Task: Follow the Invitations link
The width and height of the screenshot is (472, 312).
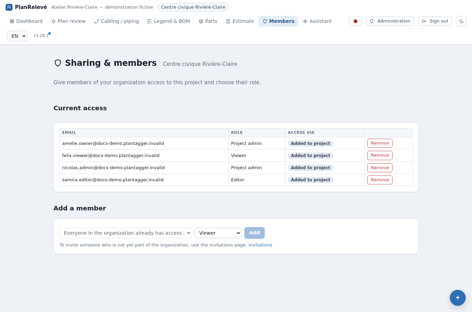Action: pyautogui.click(x=260, y=245)
